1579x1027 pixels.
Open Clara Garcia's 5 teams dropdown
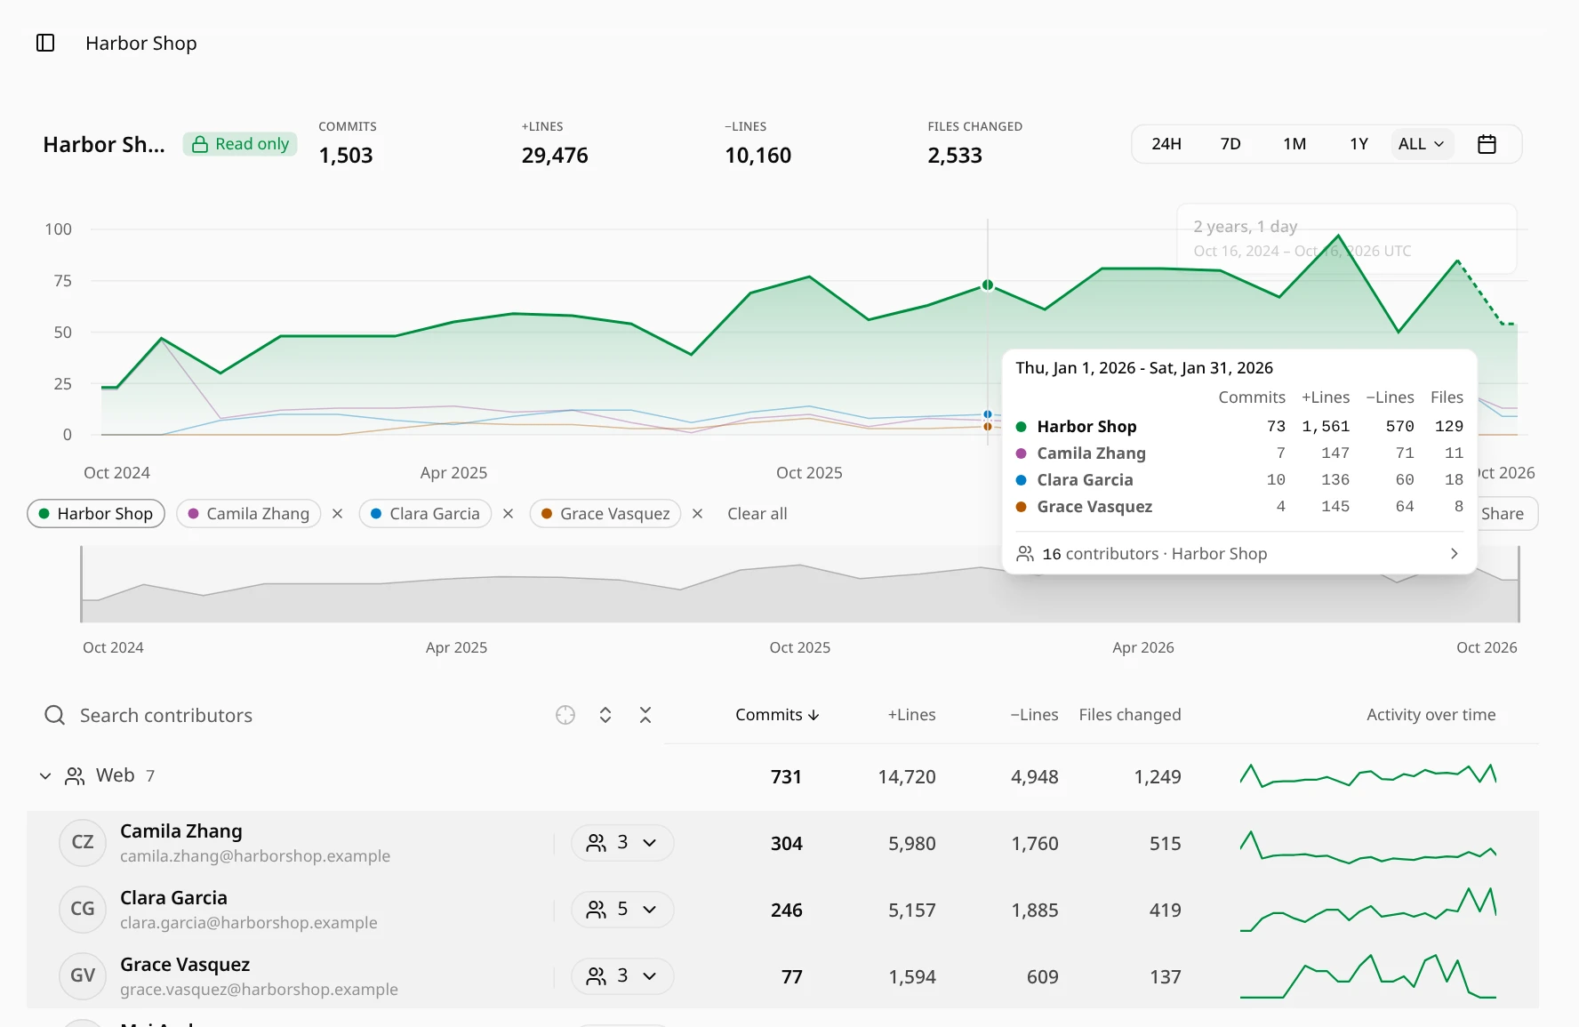click(x=622, y=909)
